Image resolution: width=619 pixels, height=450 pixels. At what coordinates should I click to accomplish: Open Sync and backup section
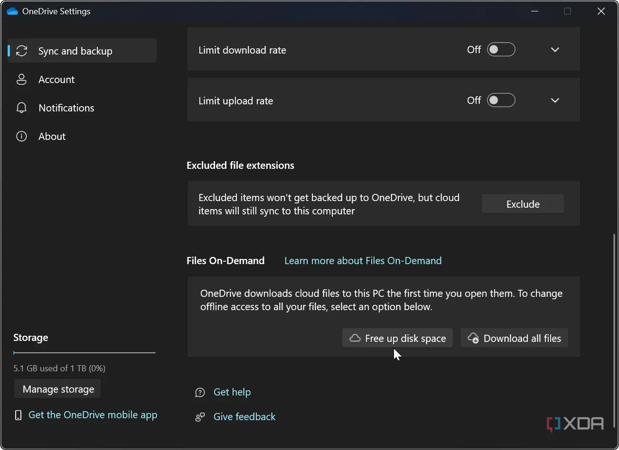coord(82,51)
